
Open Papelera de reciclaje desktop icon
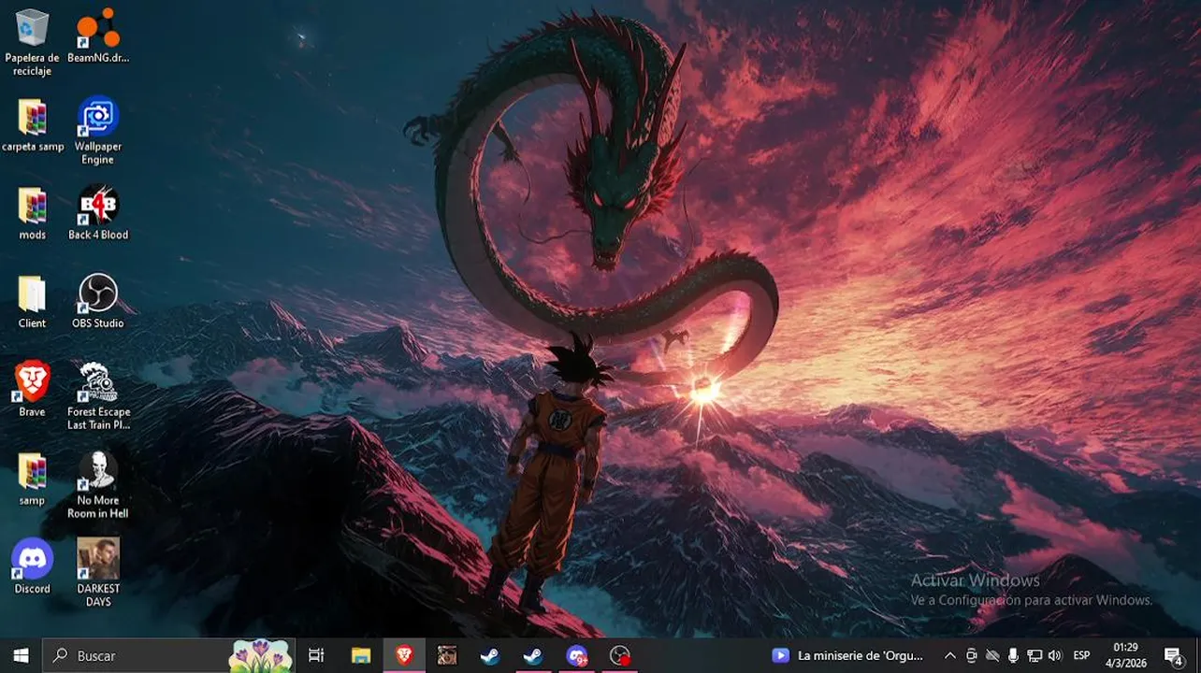pyautogui.click(x=32, y=42)
